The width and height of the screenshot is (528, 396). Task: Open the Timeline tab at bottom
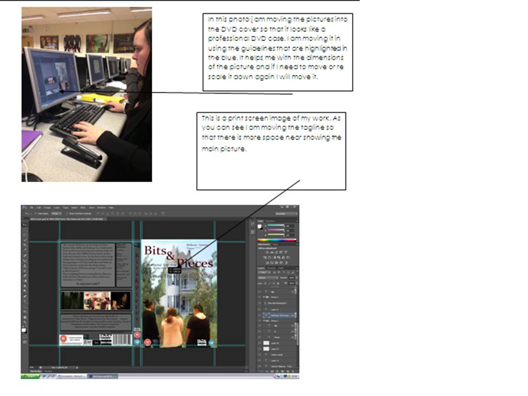tap(48, 371)
